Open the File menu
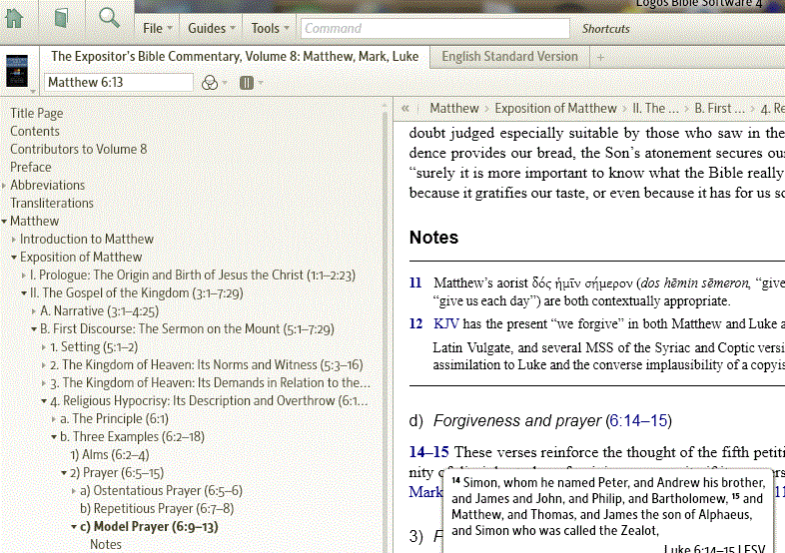The height and width of the screenshot is (553, 785). (153, 29)
